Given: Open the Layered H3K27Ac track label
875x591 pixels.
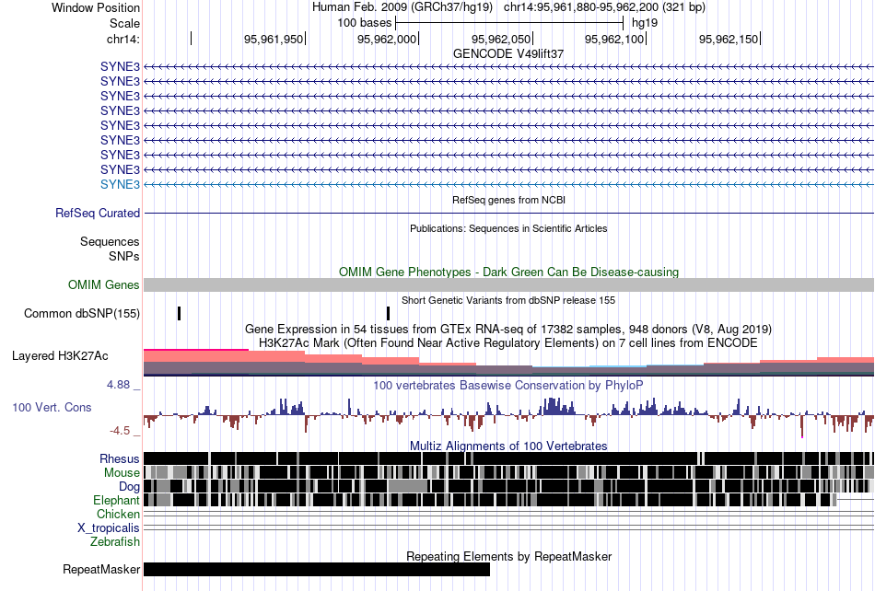Looking at the screenshot, I should [60, 355].
